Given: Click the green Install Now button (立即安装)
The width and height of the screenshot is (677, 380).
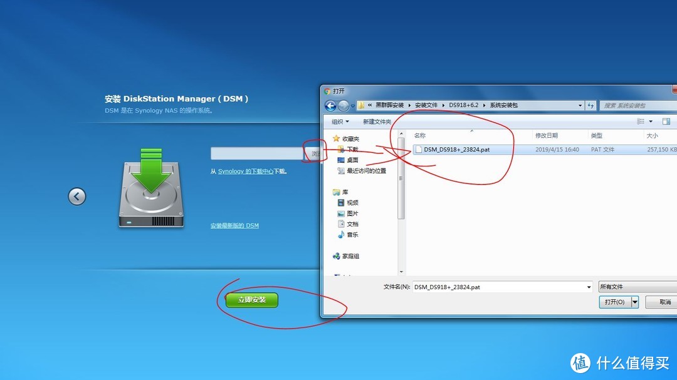Looking at the screenshot, I should pyautogui.click(x=252, y=300).
